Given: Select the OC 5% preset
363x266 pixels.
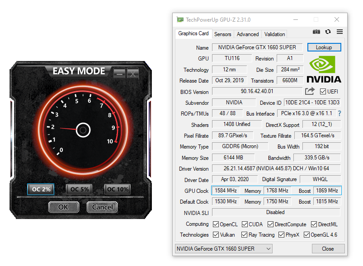Looking at the screenshot, I should point(79,189).
